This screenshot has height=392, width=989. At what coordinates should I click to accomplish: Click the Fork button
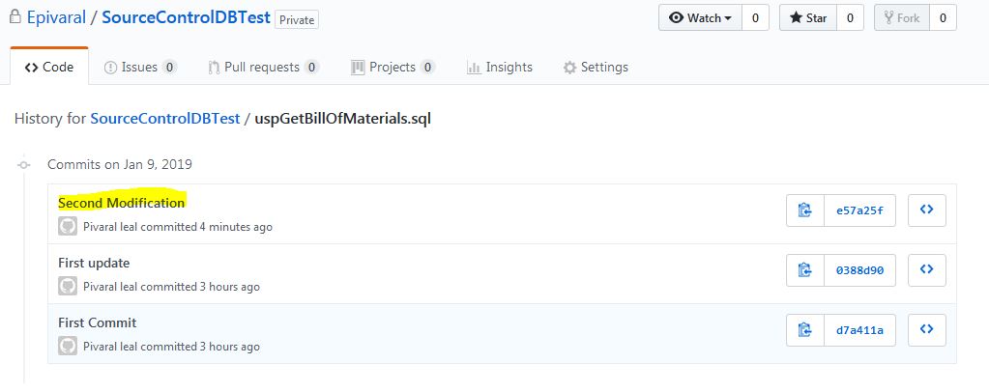[902, 17]
